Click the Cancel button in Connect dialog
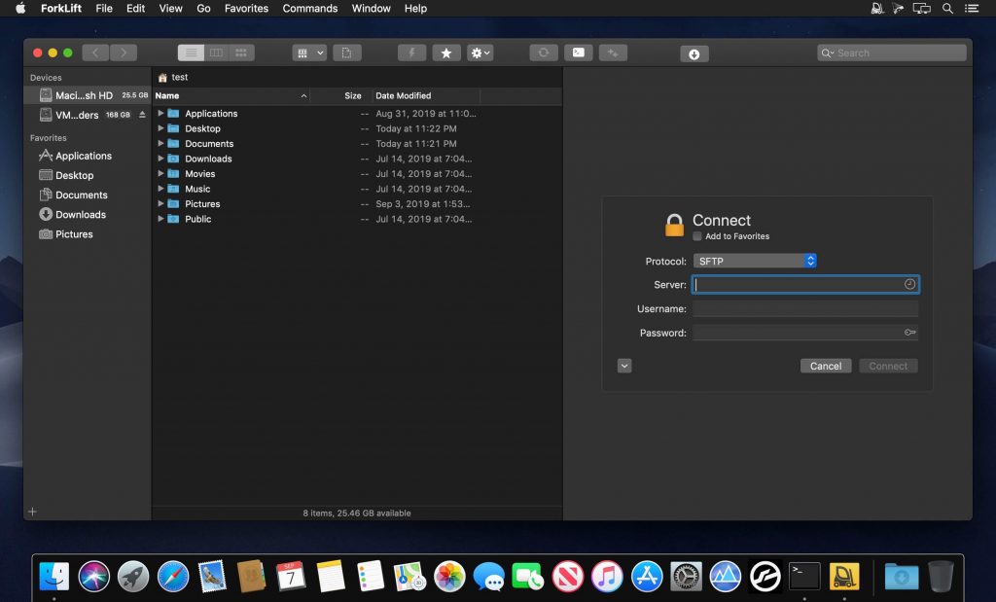Image resolution: width=996 pixels, height=602 pixels. tap(825, 366)
